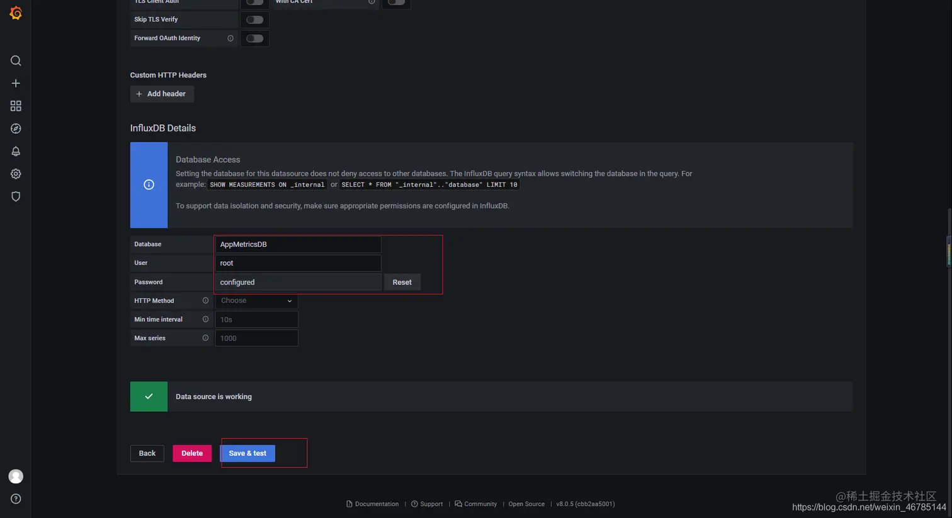The image size is (952, 518).
Task: Click the v8.0.5 version footer link
Action: [x=586, y=504]
